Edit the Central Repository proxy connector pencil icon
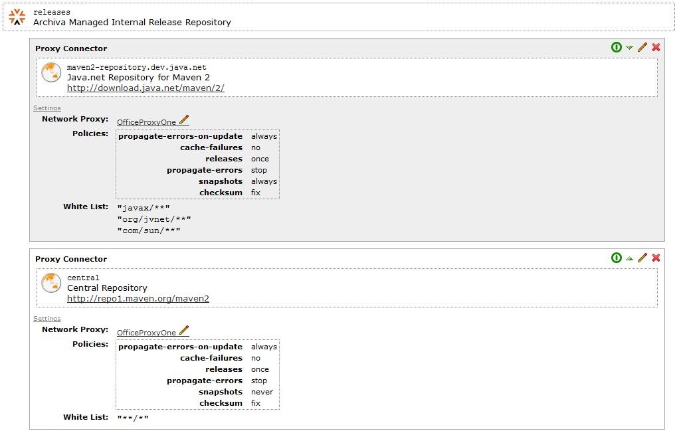 (642, 258)
